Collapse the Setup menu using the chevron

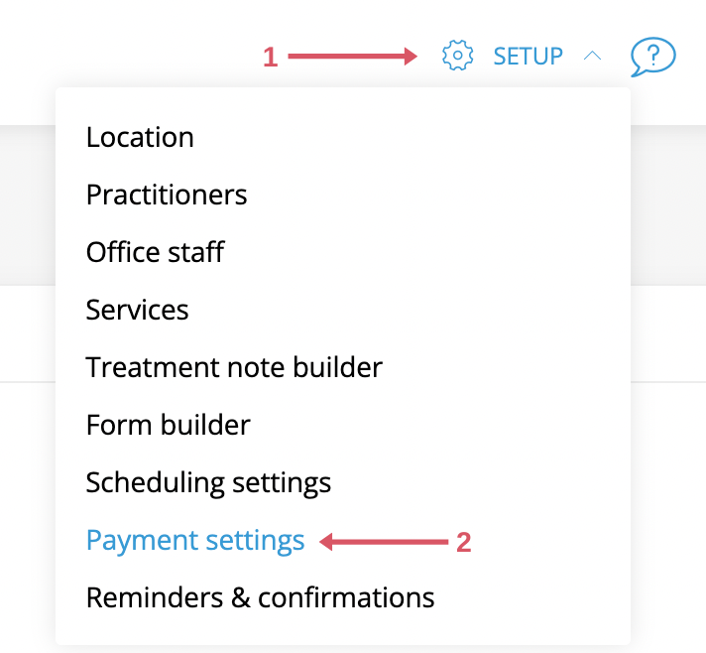(x=593, y=56)
